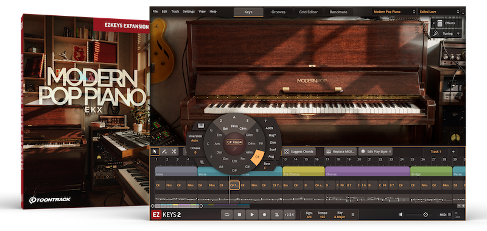This screenshot has height=231, width=487.
Task: Open the Track menu
Action: point(175,12)
